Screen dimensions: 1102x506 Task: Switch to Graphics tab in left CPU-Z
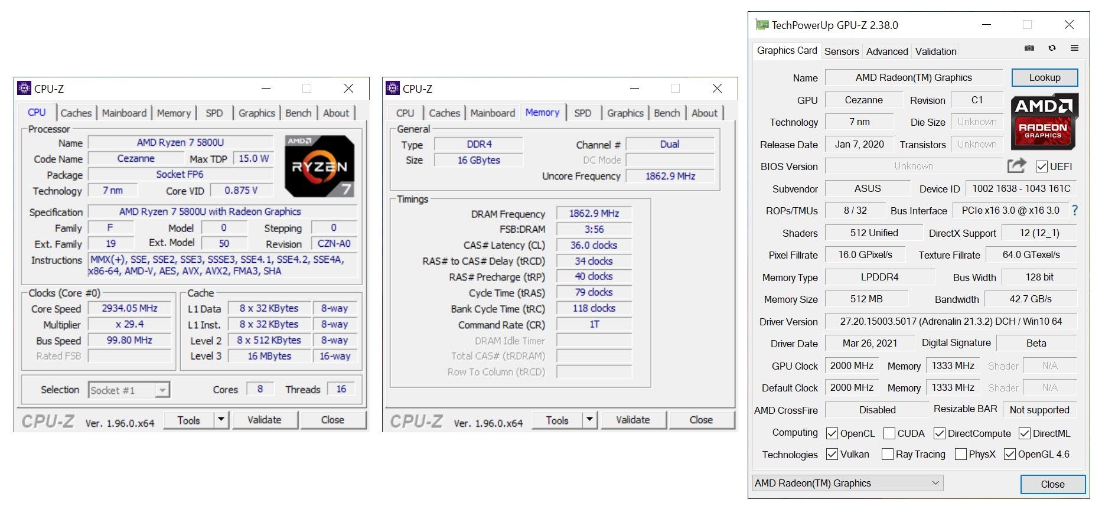tap(257, 113)
